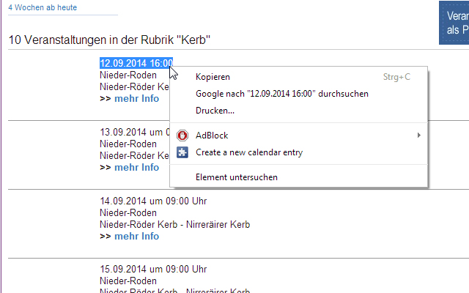Click Strg+C shortcut label beside Kopieren
This screenshot has height=293, width=469.
coord(396,76)
